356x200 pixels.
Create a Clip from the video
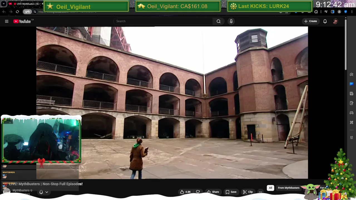[248, 192]
